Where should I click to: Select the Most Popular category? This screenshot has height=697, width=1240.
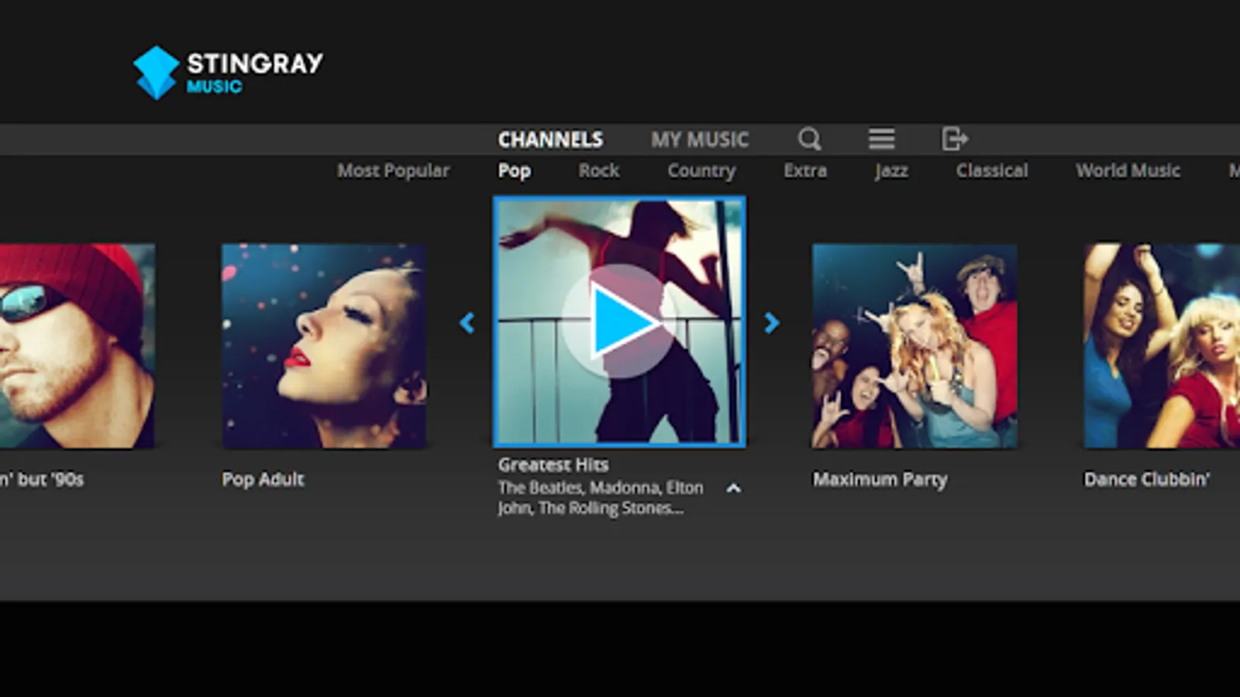point(393,170)
